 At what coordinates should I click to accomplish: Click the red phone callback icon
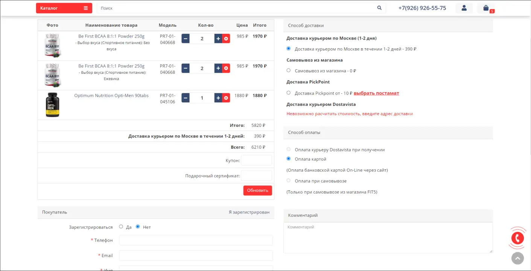[517, 238]
